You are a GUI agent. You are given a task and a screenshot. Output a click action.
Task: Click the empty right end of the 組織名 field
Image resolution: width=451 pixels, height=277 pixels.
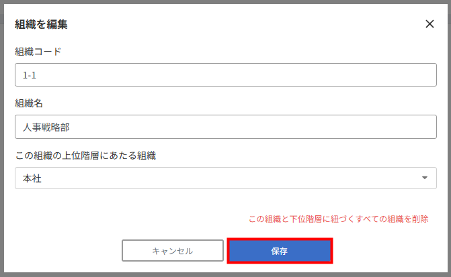pos(374,127)
